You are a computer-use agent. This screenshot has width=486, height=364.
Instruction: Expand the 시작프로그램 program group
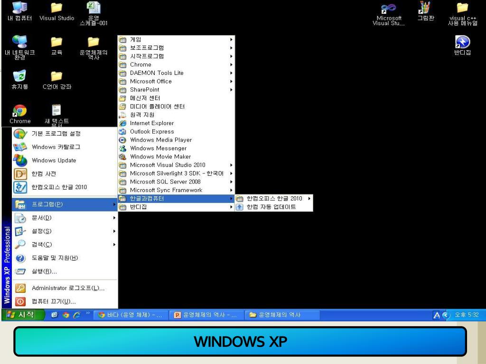176,56
